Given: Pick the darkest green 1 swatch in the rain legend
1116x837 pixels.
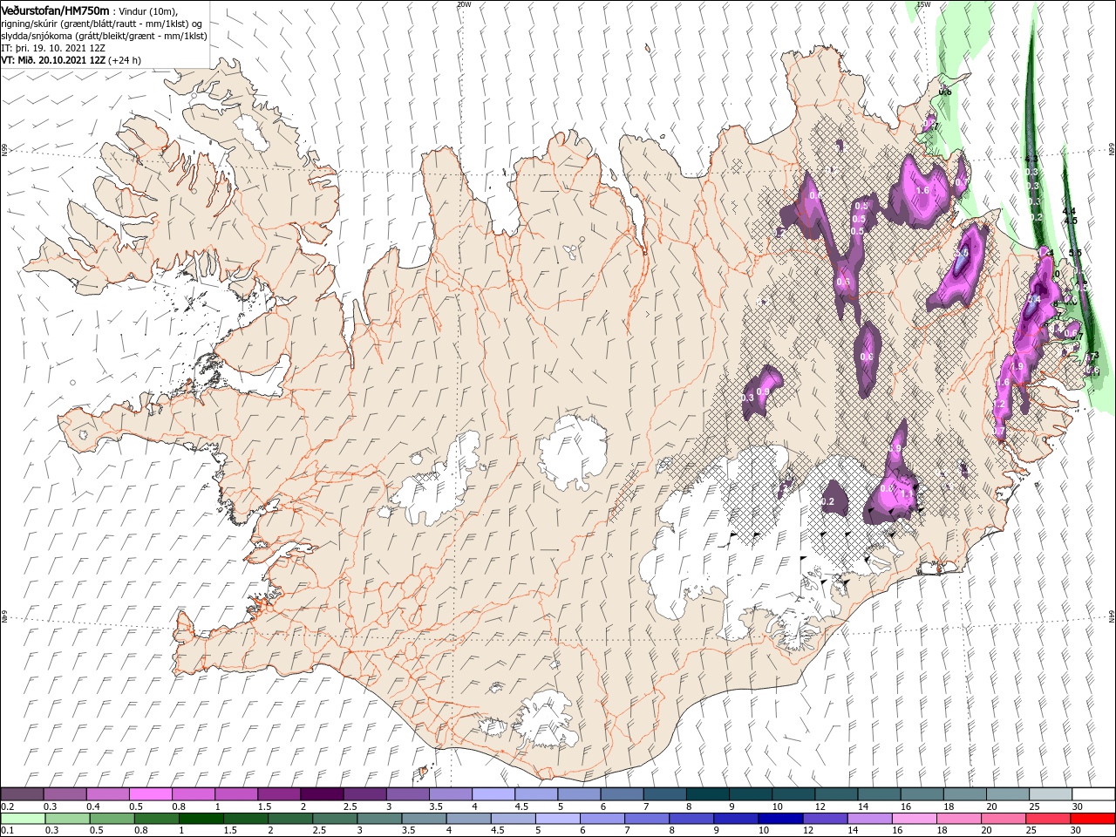Looking at the screenshot, I should 200,819.
